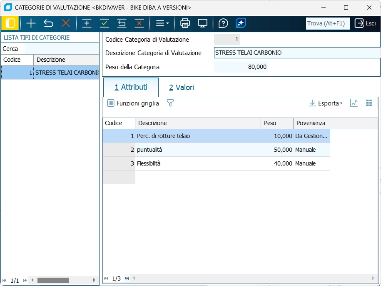Click the orange X delete record icon
The height and width of the screenshot is (286, 381).
click(66, 23)
